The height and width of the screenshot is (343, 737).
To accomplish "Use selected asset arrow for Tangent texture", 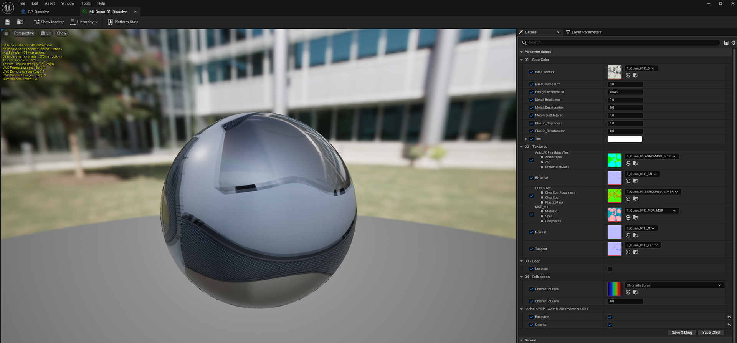I will pos(628,252).
